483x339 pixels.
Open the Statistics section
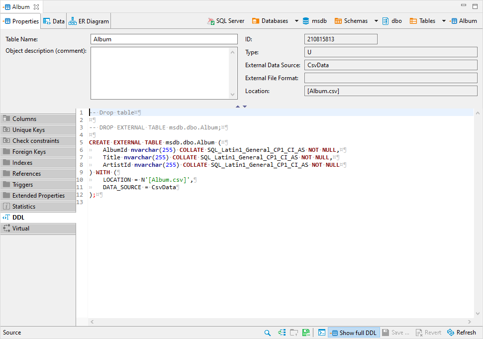pos(38,207)
